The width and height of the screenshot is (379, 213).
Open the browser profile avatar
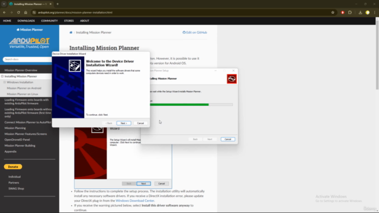coord(367,12)
